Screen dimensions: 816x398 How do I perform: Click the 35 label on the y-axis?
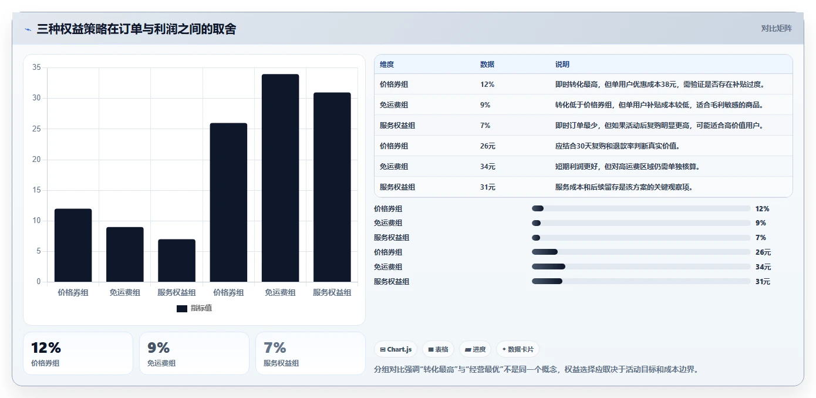[x=36, y=68]
